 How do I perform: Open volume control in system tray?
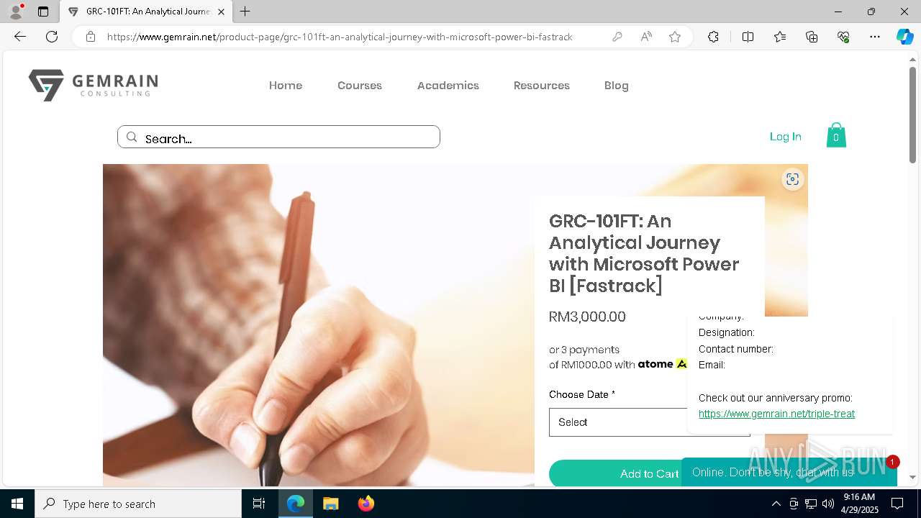pos(828,504)
